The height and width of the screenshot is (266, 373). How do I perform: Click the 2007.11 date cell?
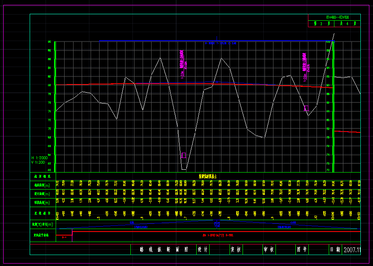click(352, 250)
